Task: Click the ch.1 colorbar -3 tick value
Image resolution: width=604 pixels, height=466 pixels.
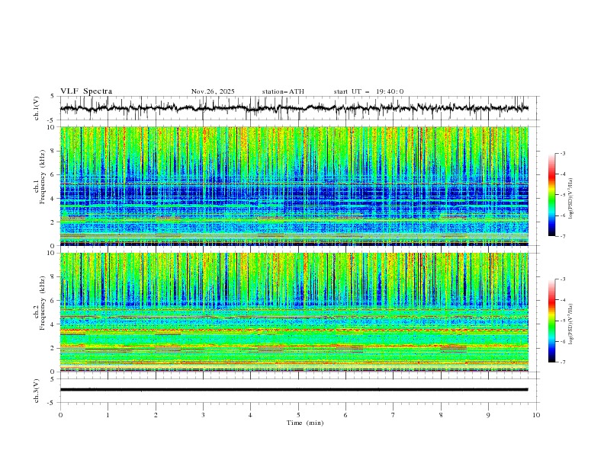Action: (x=563, y=153)
